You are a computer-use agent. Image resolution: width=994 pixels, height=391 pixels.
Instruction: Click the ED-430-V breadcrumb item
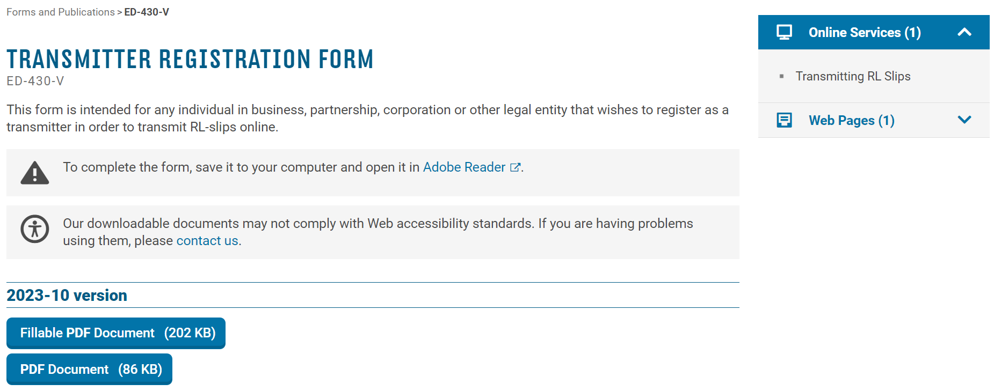pyautogui.click(x=147, y=12)
